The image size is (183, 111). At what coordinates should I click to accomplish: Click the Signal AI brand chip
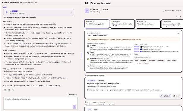point(146,63)
